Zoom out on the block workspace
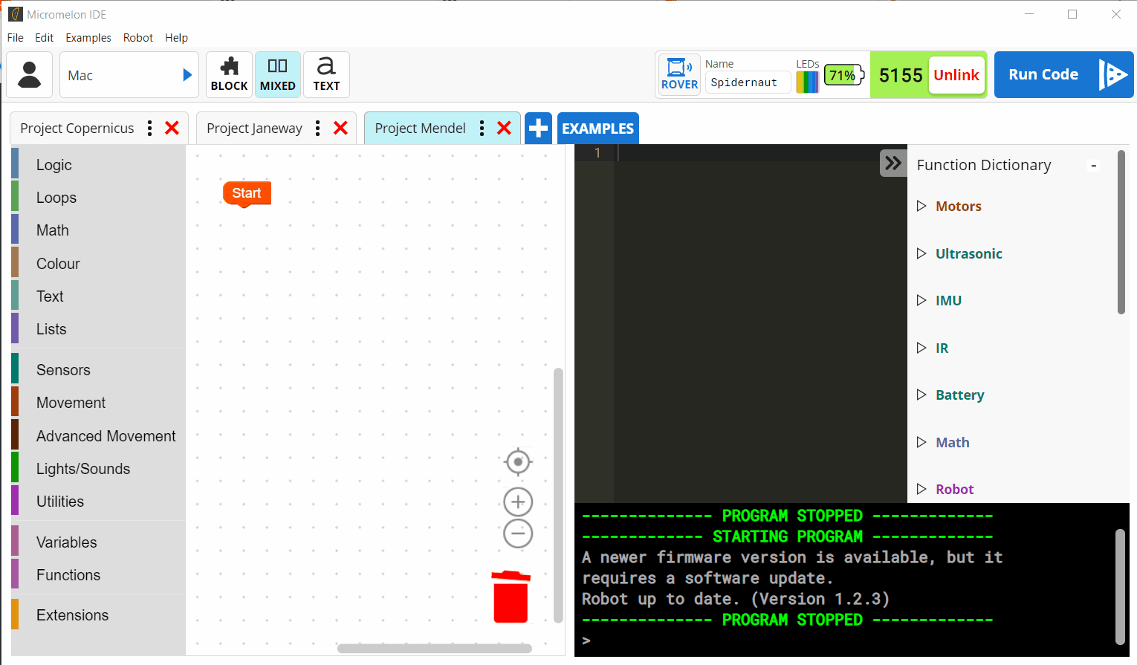Screen dimensions: 1137x665 tap(518, 533)
